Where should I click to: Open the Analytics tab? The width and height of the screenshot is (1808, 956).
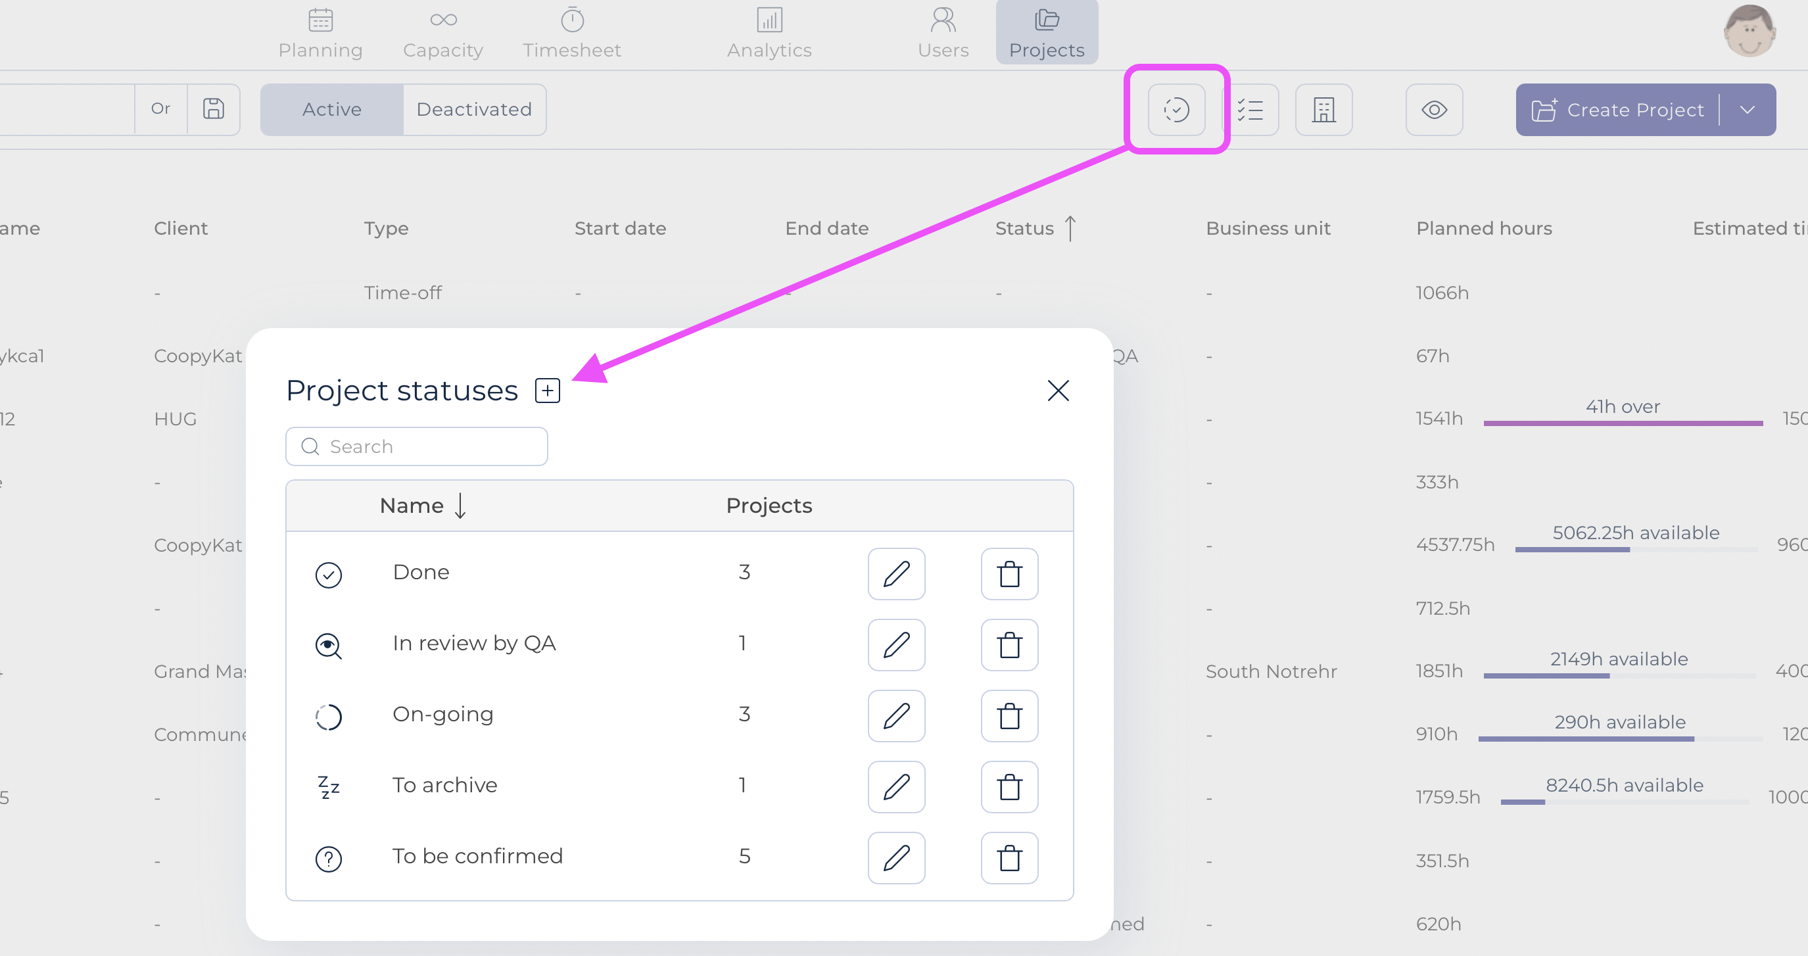769,32
